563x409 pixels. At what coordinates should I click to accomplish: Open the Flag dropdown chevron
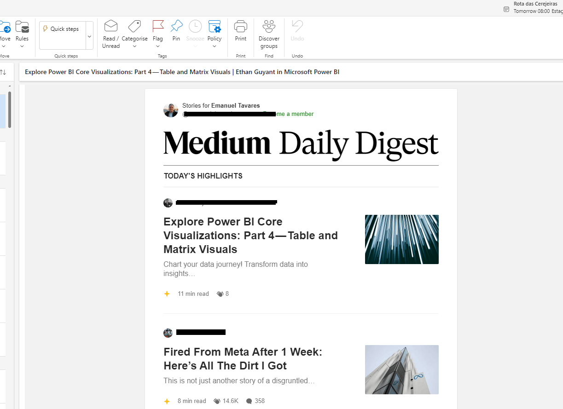[158, 46]
